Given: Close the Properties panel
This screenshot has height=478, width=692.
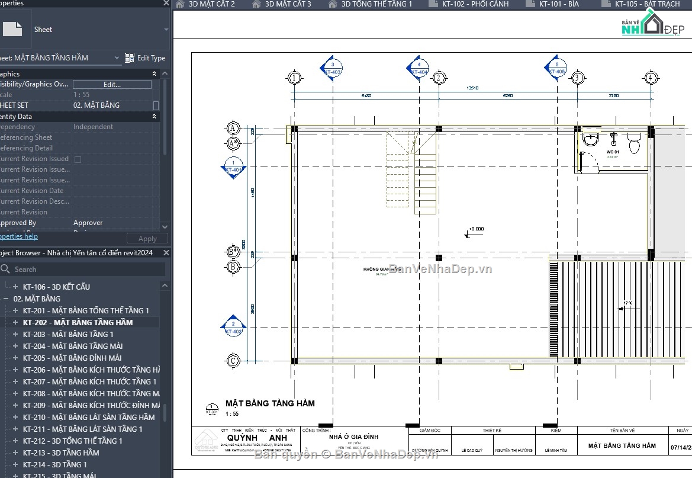Looking at the screenshot, I should (x=166, y=3).
